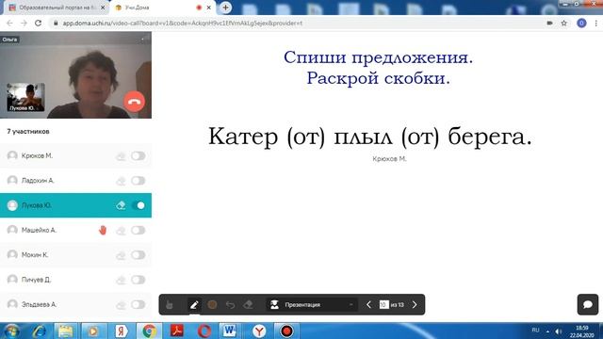The height and width of the screenshot is (339, 603).
Task: Reload the current page
Action: 38,23
